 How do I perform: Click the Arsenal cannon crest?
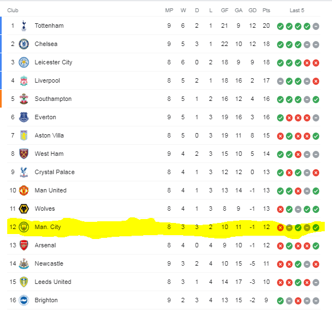click(24, 246)
